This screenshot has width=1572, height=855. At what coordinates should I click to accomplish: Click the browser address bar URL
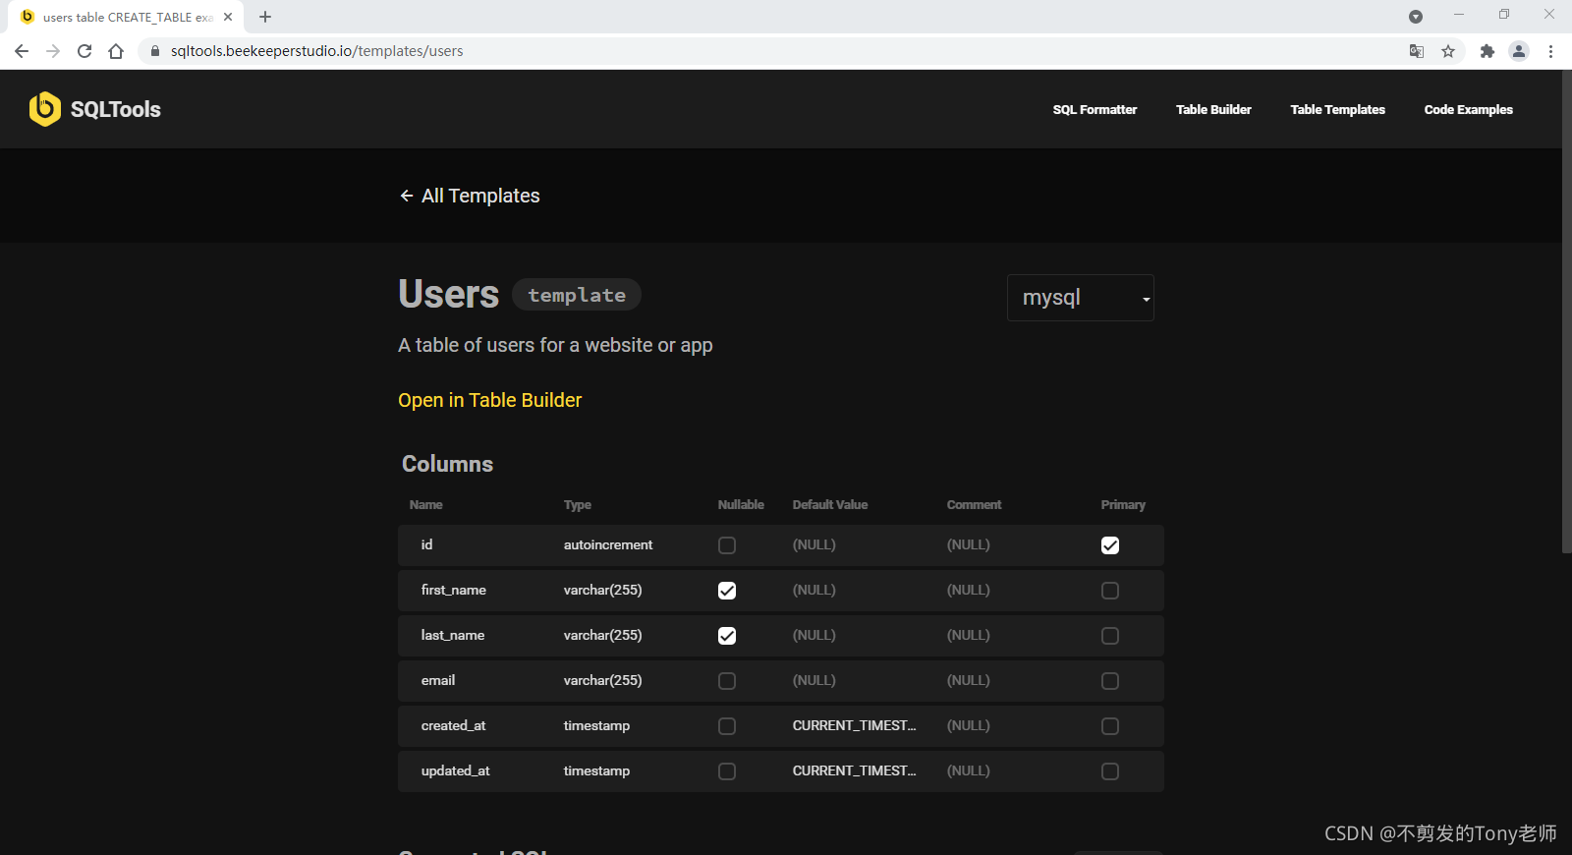click(x=316, y=51)
